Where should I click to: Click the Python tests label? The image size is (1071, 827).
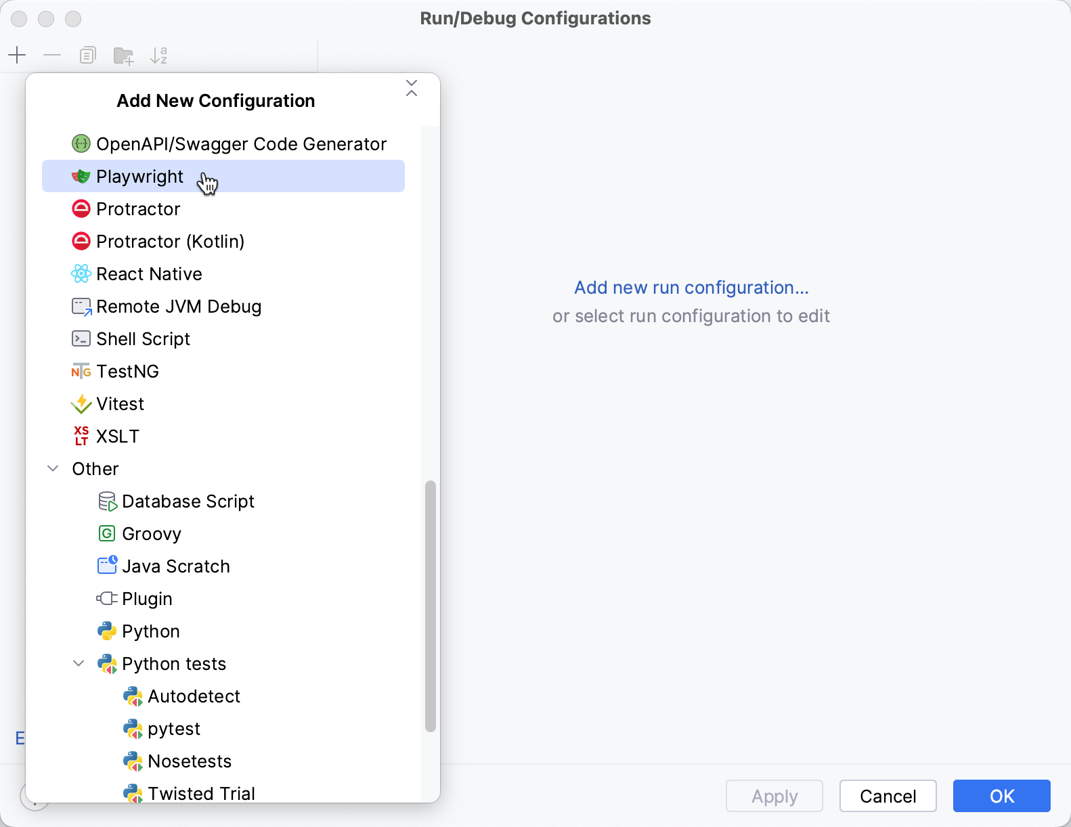pyautogui.click(x=174, y=664)
